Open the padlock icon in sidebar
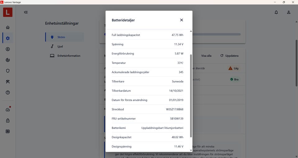Image resolution: width=298 pixels, height=158 pixels. point(8,120)
